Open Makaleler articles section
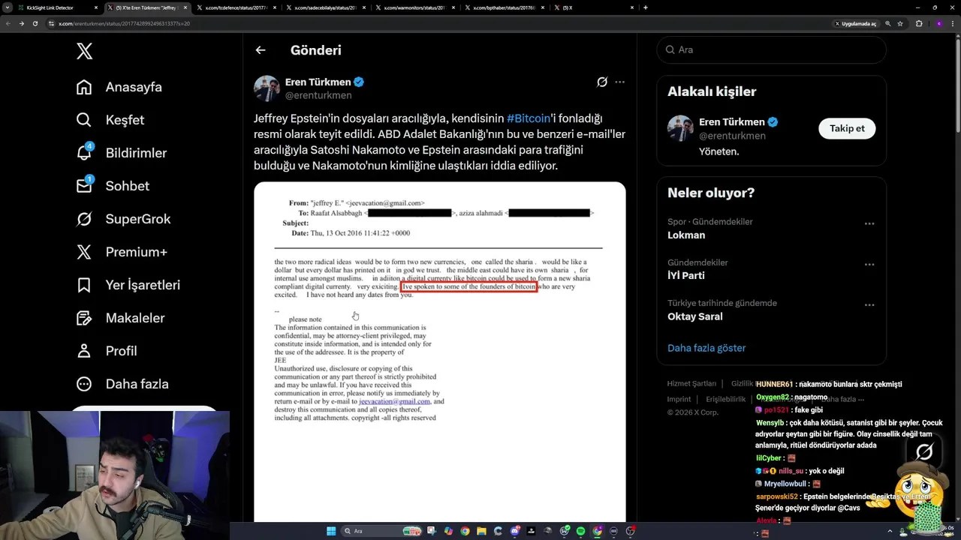The image size is (961, 540). (121, 318)
